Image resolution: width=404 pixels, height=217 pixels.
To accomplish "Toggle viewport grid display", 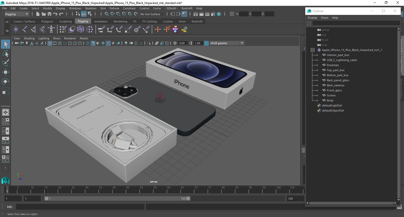I will click(x=50, y=43).
